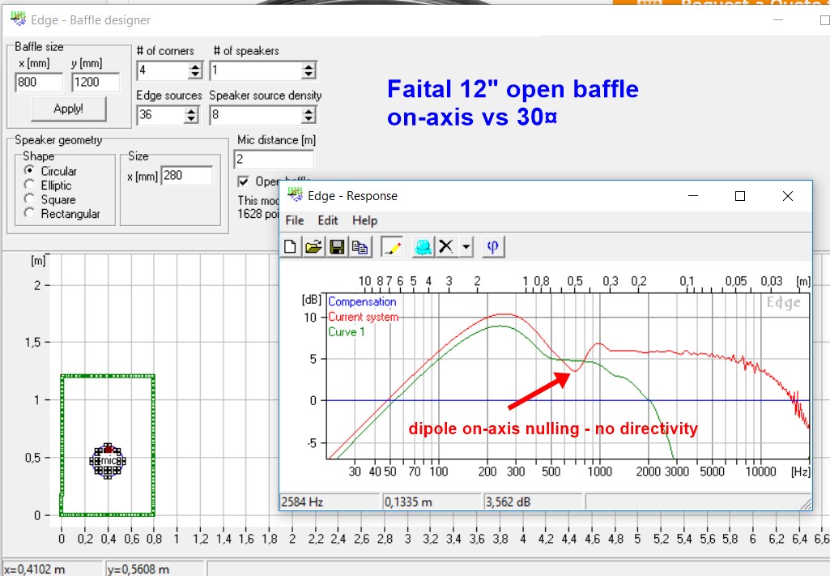
Task: Maximize the Edge - Response window
Action: [x=740, y=196]
